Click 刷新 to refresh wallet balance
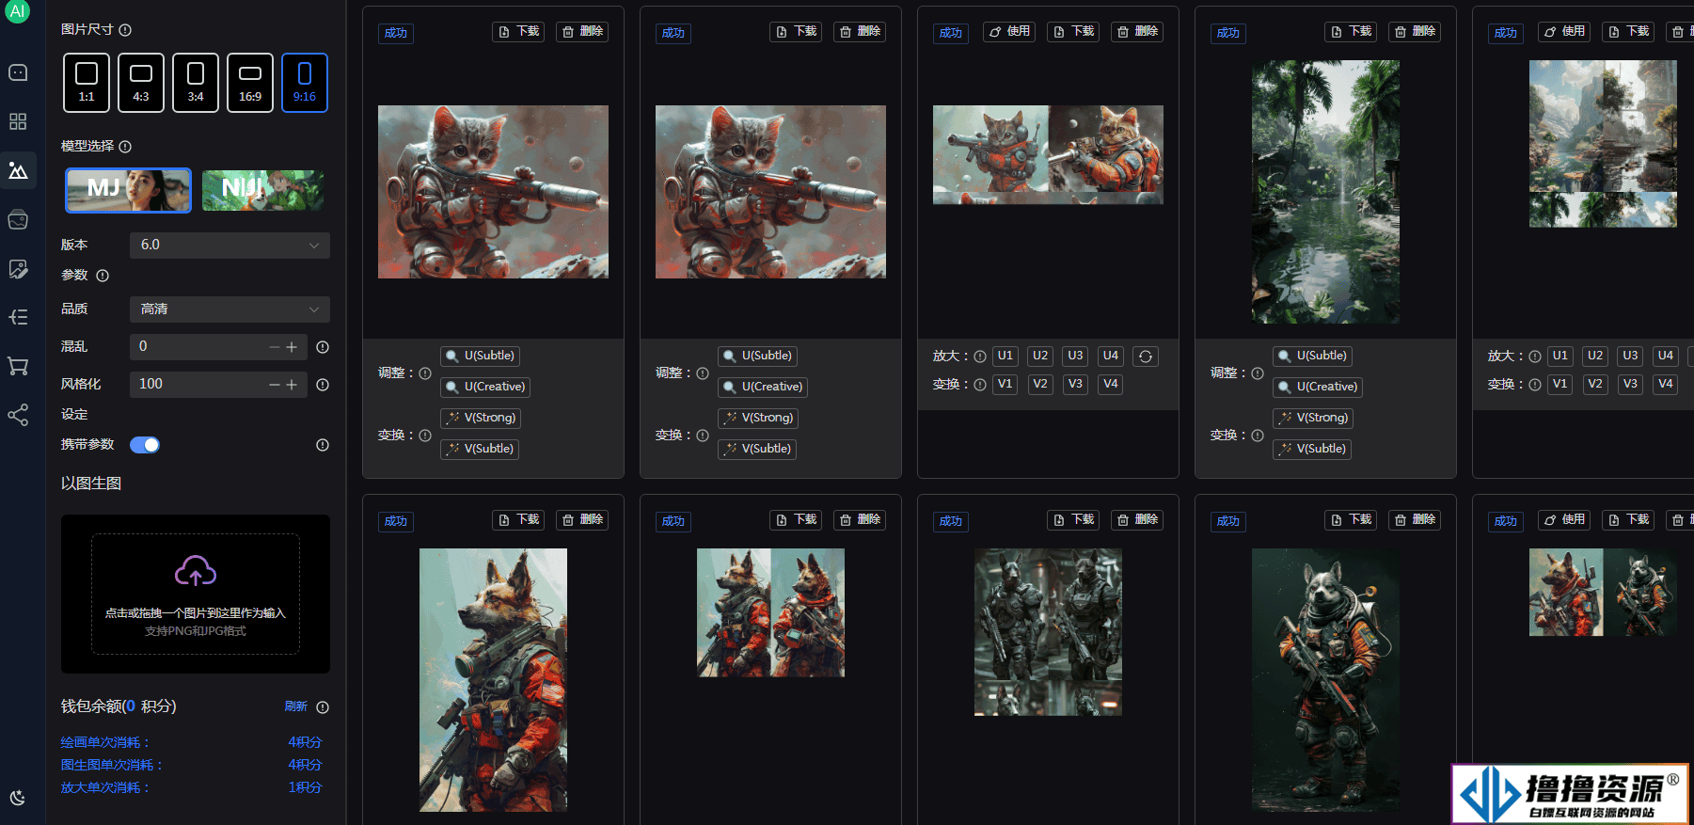The width and height of the screenshot is (1694, 825). pyautogui.click(x=296, y=706)
